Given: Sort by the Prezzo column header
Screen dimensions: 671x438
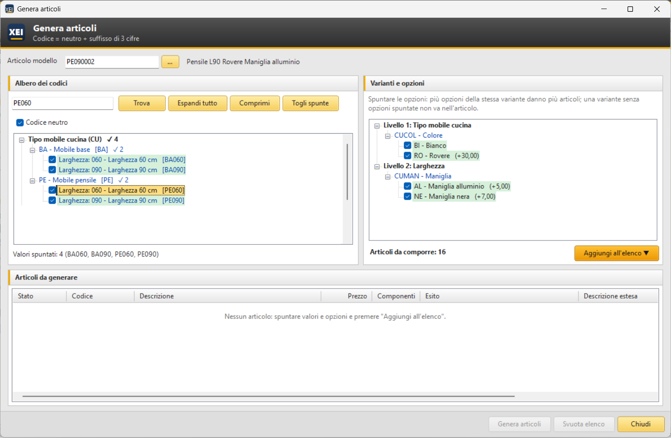Looking at the screenshot, I should (346, 296).
